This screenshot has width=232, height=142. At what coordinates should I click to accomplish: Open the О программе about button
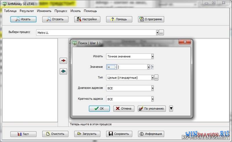pyautogui.click(x=151, y=19)
